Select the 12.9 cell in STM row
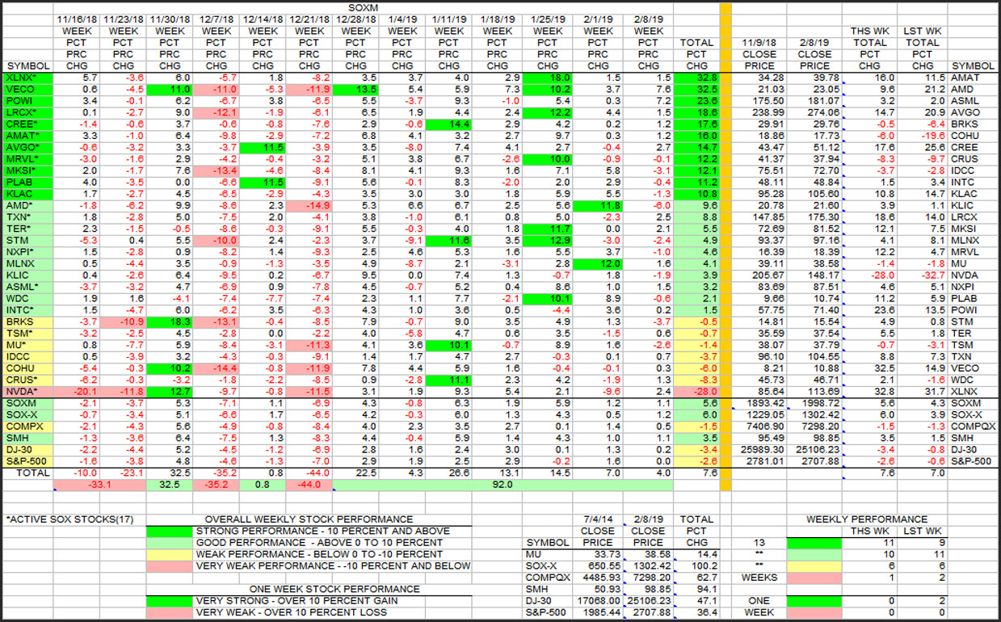 (x=547, y=241)
